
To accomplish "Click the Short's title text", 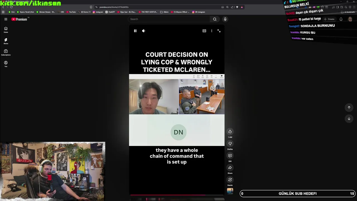I will [177, 62].
